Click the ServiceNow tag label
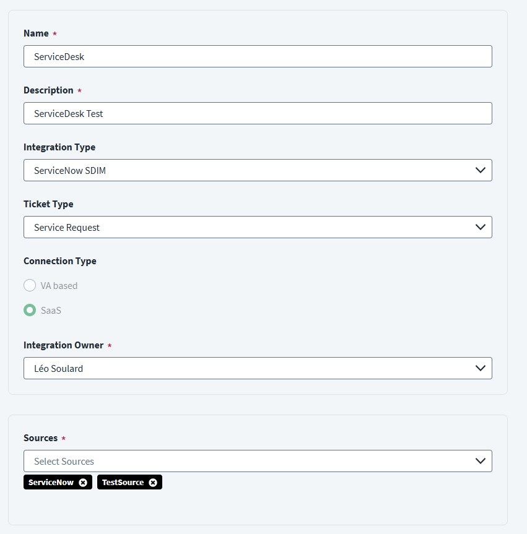 click(x=51, y=483)
